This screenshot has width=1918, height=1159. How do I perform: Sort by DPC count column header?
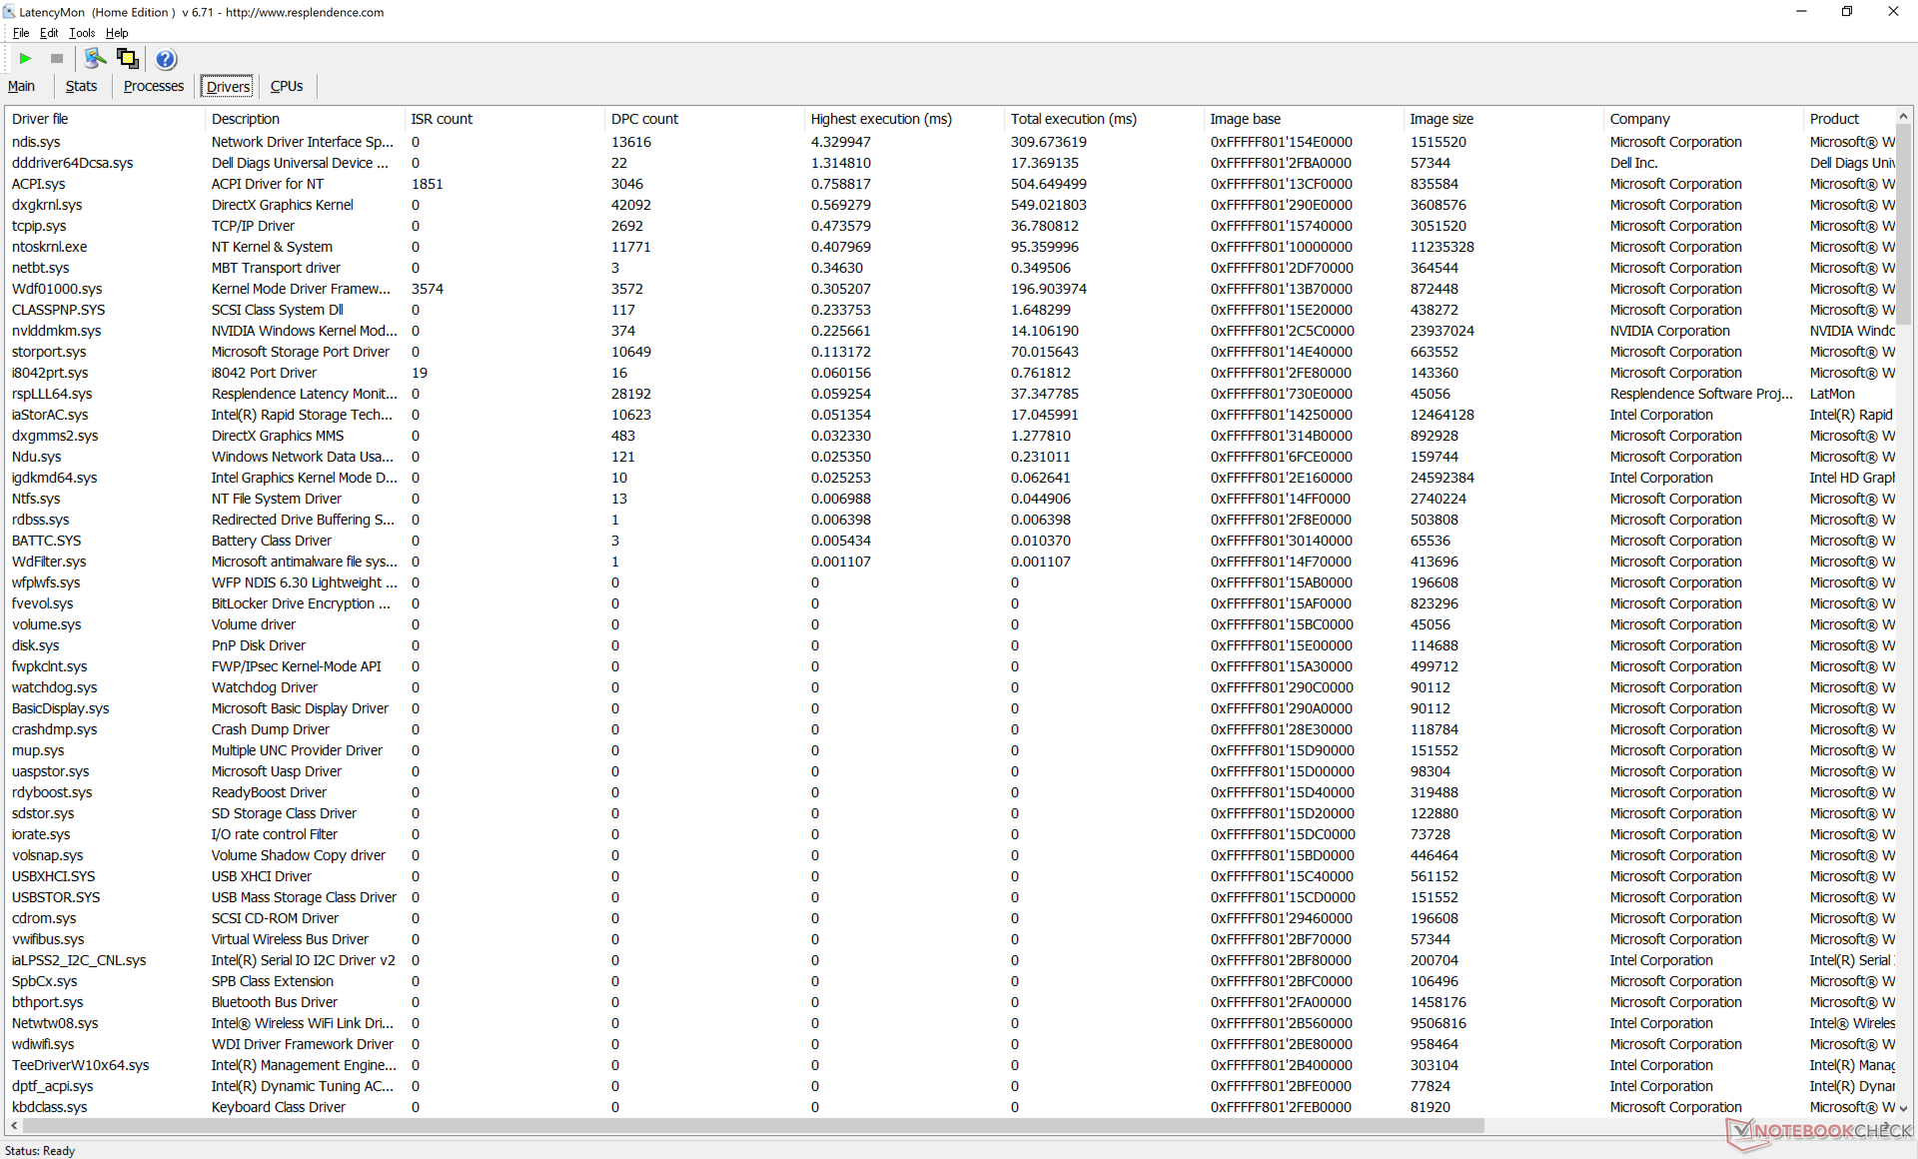click(644, 119)
